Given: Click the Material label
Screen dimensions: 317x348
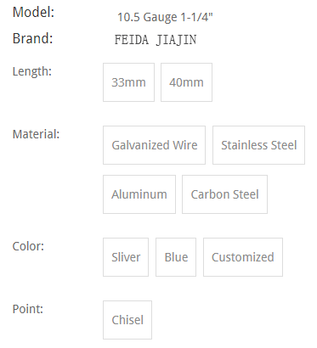Looking at the screenshot, I should pos(36,134).
